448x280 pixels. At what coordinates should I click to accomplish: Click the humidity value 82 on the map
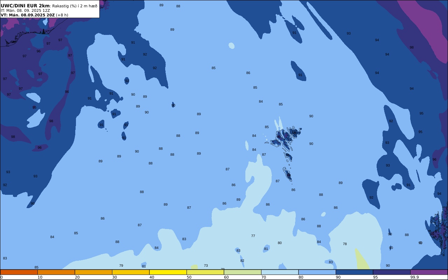[x=242, y=261]
